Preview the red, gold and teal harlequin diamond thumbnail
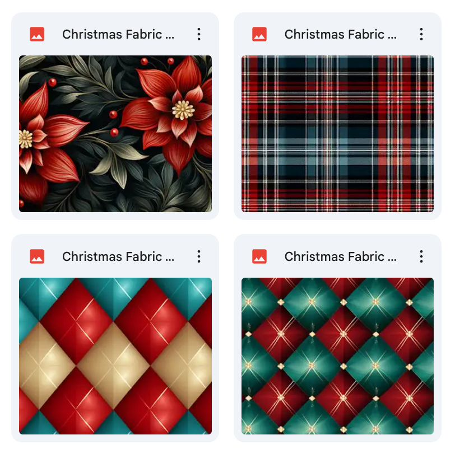Screen dimensions: 455x449 [115, 356]
